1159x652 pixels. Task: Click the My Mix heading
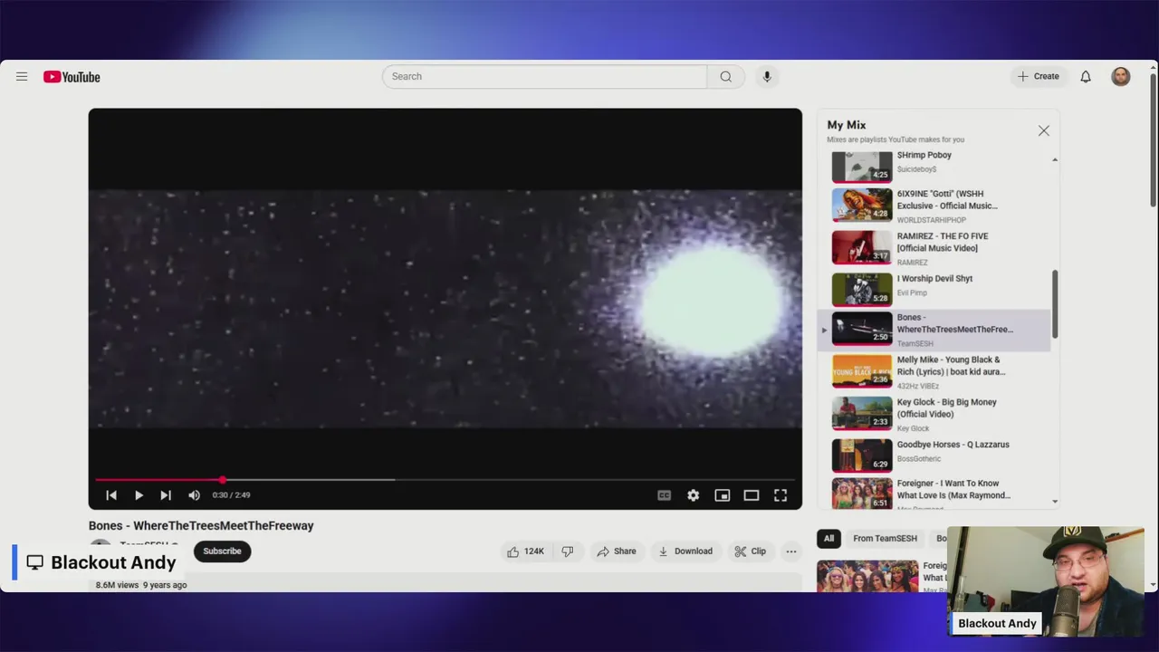point(847,125)
